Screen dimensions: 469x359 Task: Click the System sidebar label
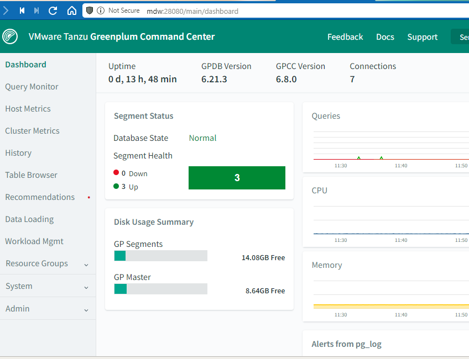pos(19,286)
